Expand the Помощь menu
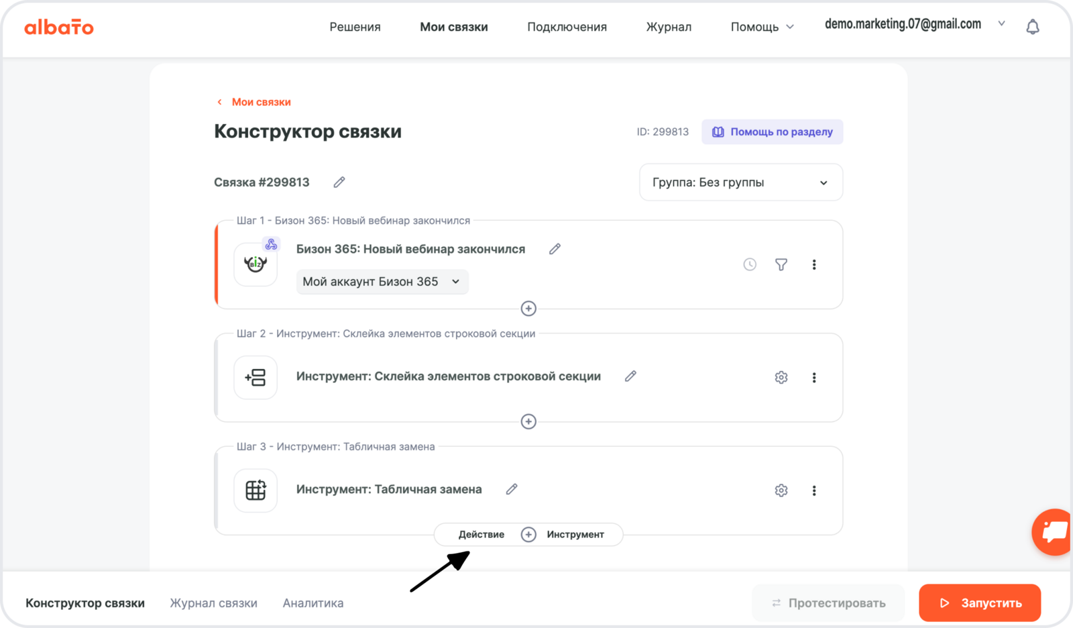Screen dimensions: 1073x628 (762, 27)
